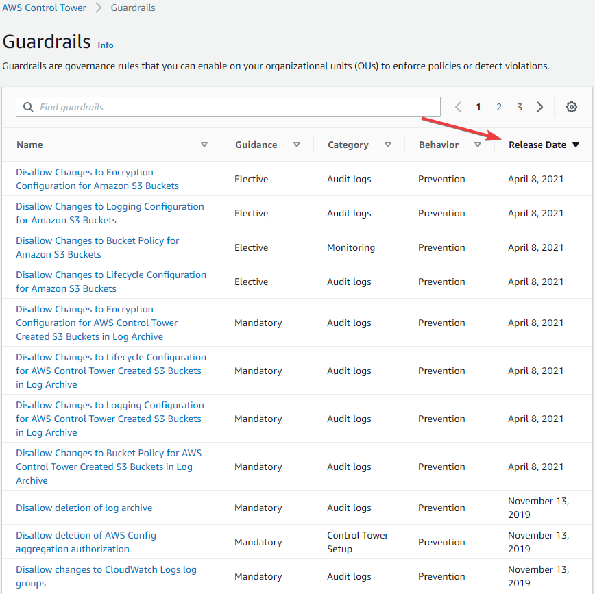Open Disallow deletion of log archive
This screenshot has height=594, width=595.
tap(84, 508)
